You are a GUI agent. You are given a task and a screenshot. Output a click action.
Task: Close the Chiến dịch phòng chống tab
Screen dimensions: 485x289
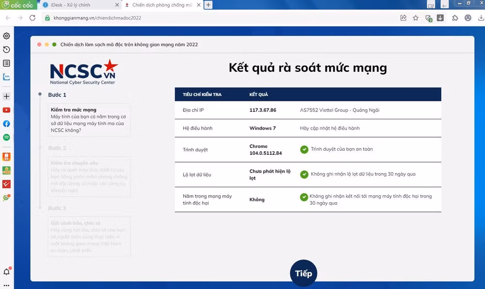pyautogui.click(x=198, y=5)
